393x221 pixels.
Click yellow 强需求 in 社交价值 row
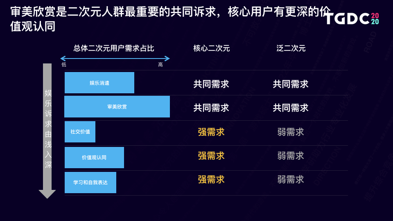[211, 132]
